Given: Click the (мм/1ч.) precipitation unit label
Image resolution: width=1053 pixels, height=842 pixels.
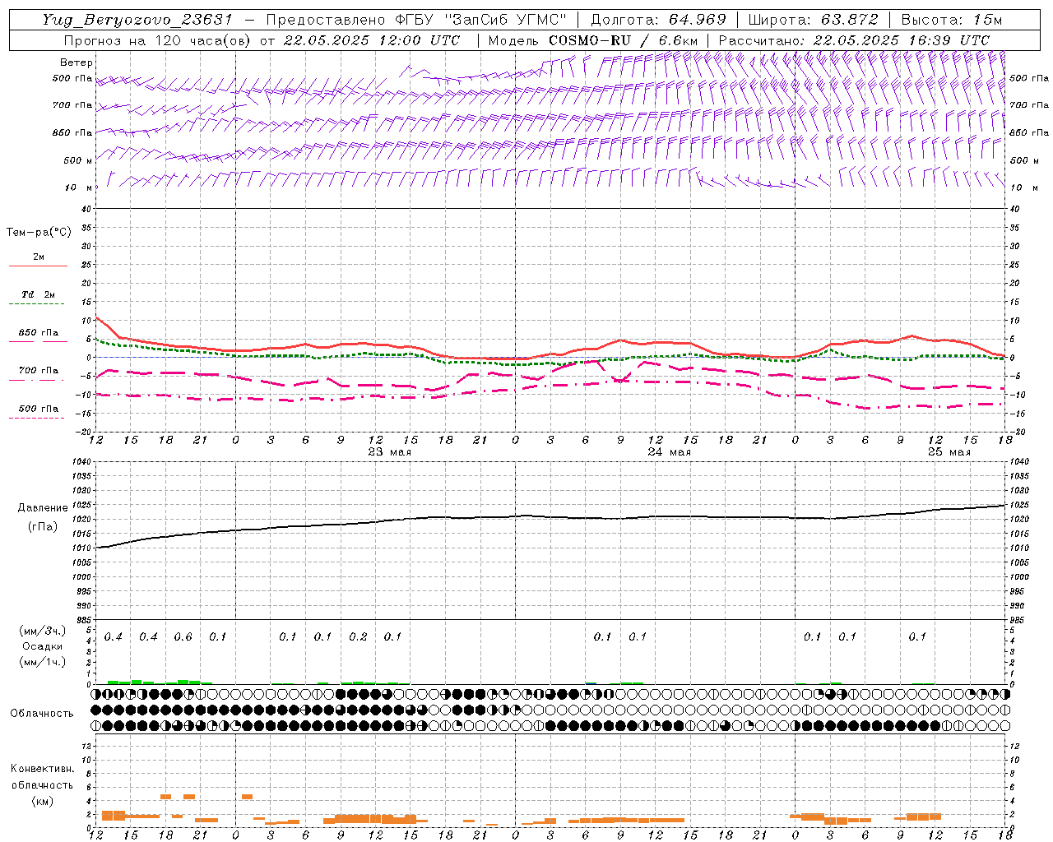Looking at the screenshot, I should pos(43,662).
